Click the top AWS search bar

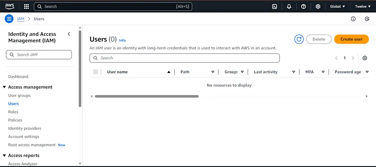point(113,6)
